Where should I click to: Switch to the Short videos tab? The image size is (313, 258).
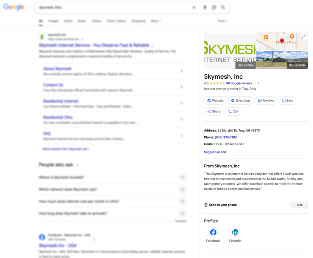point(116,21)
